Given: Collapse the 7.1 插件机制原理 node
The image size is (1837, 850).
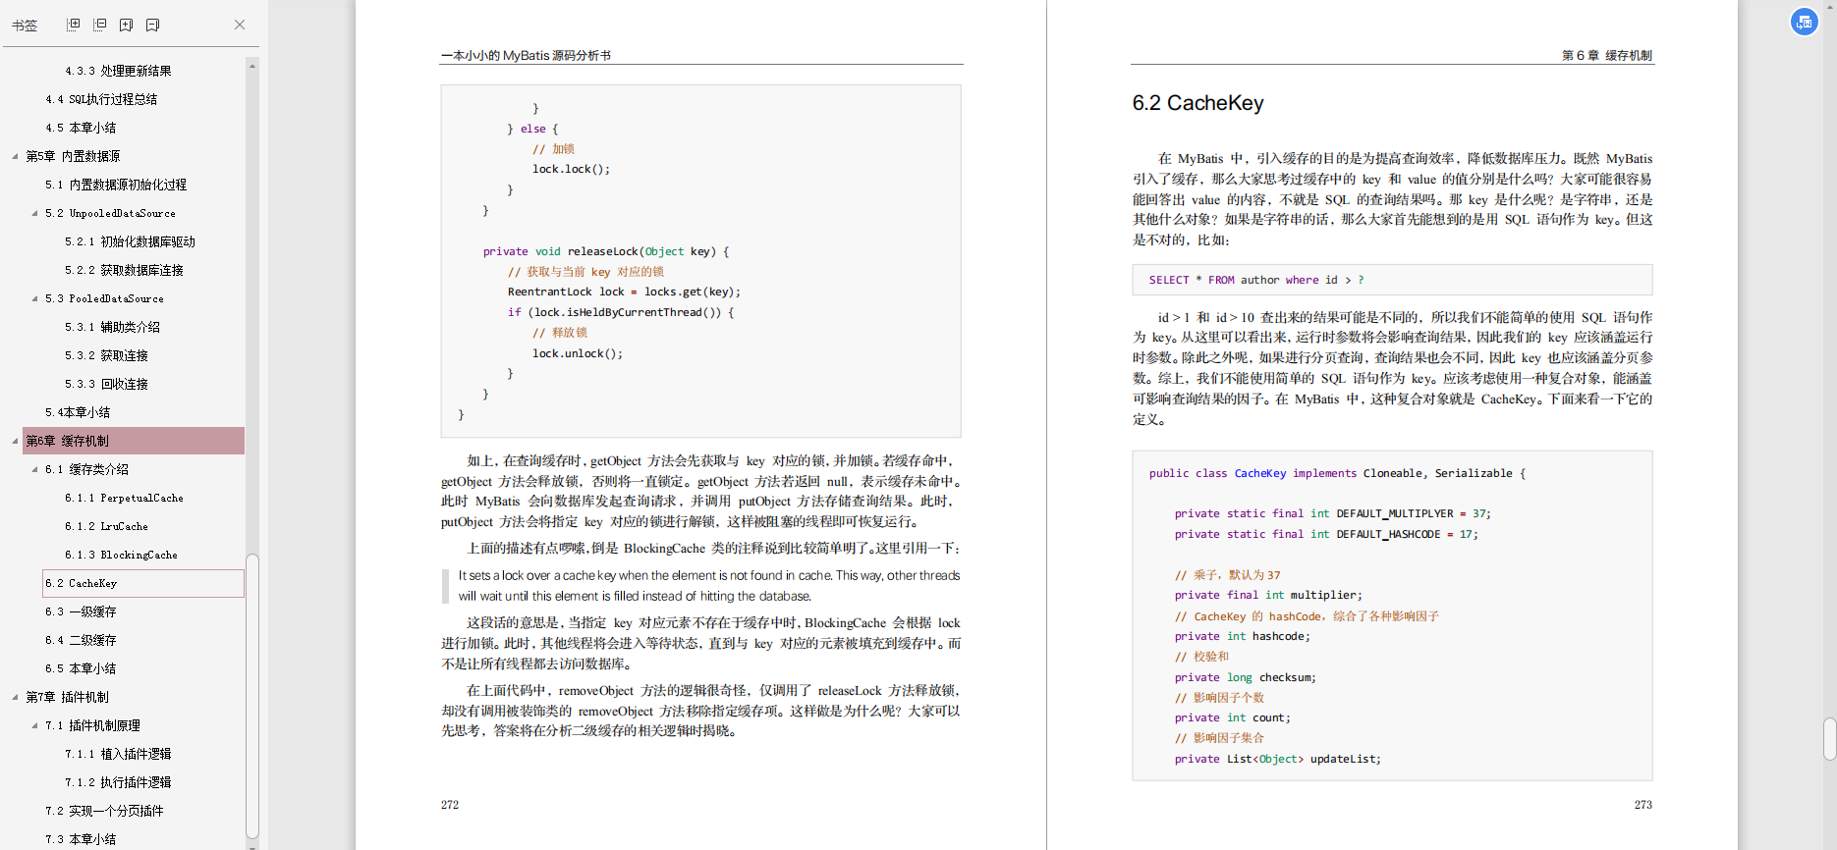Looking at the screenshot, I should click(x=34, y=725).
